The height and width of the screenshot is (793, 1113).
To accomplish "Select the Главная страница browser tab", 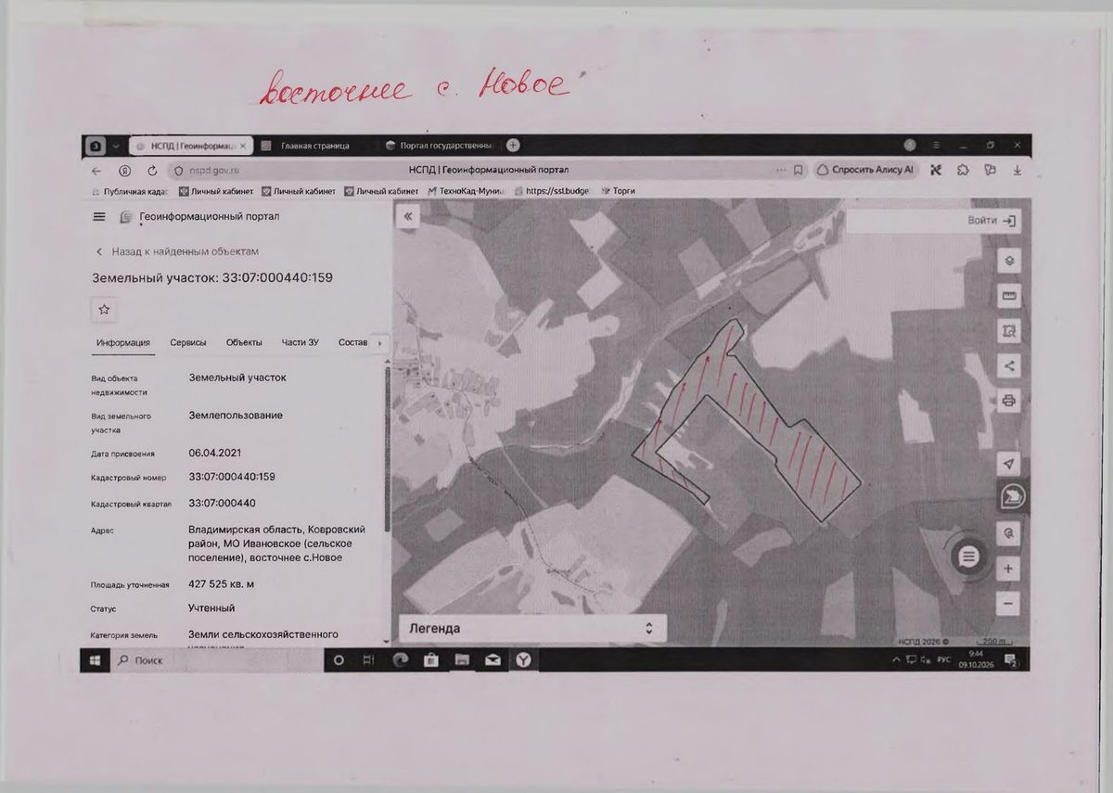I will click(x=314, y=146).
